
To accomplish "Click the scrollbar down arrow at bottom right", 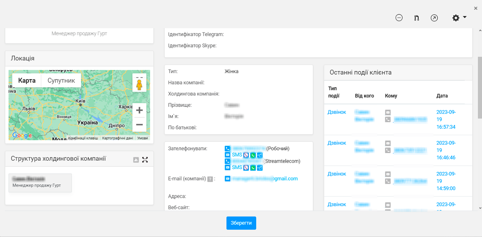I will pyautogui.click(x=480, y=208).
